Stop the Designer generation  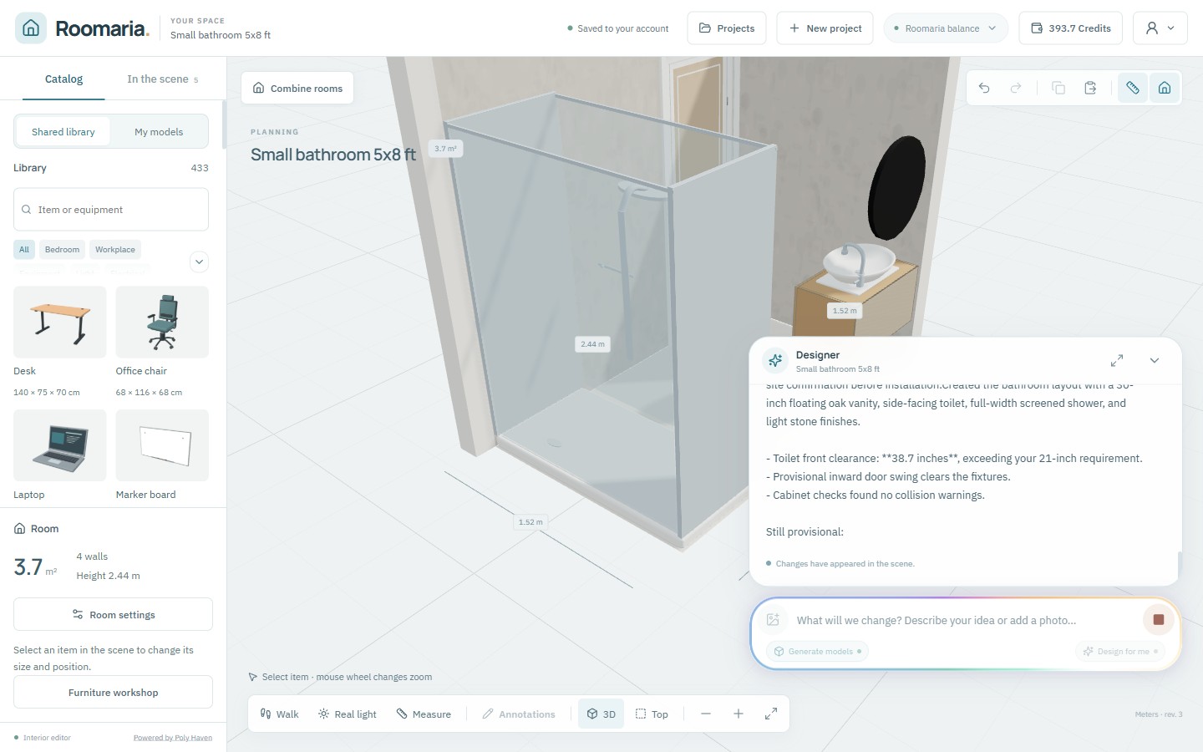click(1159, 620)
